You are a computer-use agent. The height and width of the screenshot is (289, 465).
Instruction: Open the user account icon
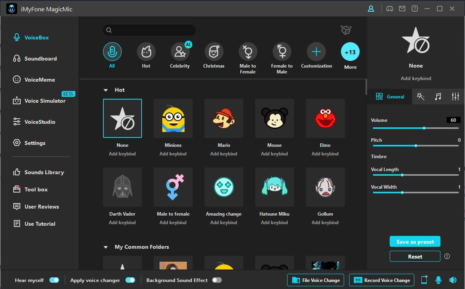(371, 9)
